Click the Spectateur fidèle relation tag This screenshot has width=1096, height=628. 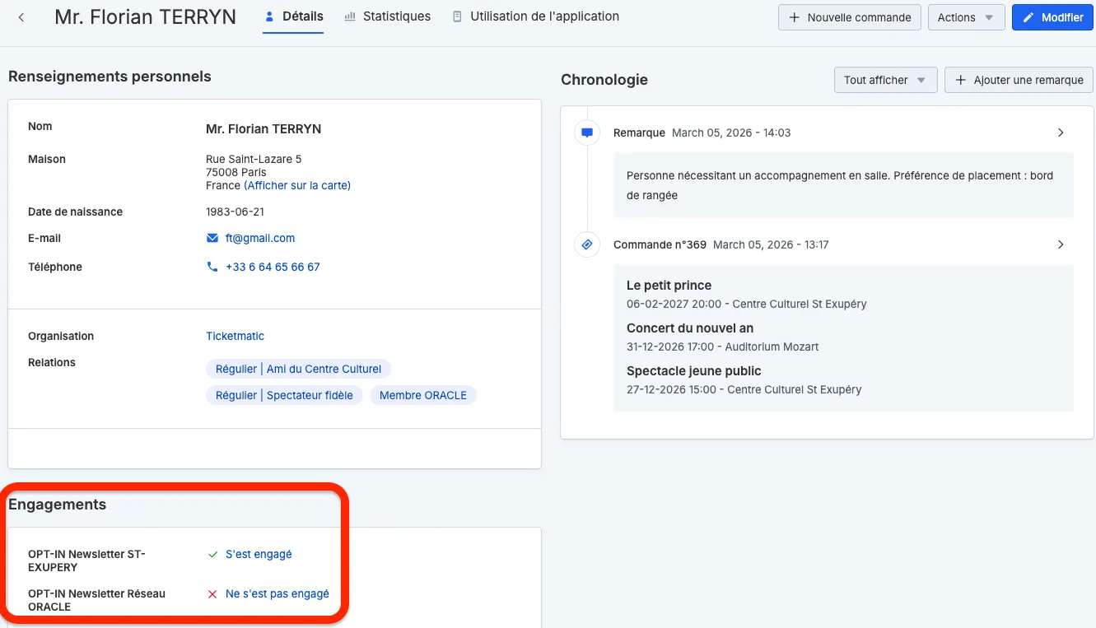coord(284,395)
